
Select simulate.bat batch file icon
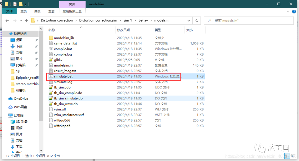(51, 76)
